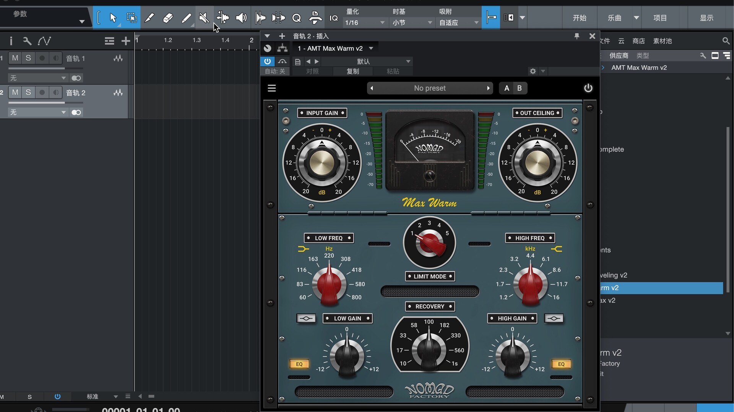The image size is (734, 412).
Task: Select the Bend tool
Action: [x=222, y=18]
